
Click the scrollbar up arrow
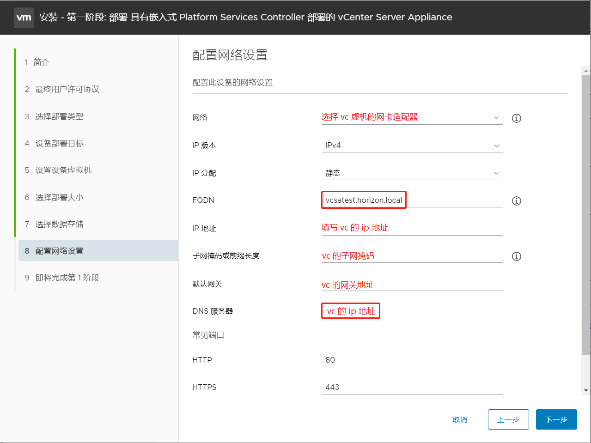point(586,71)
